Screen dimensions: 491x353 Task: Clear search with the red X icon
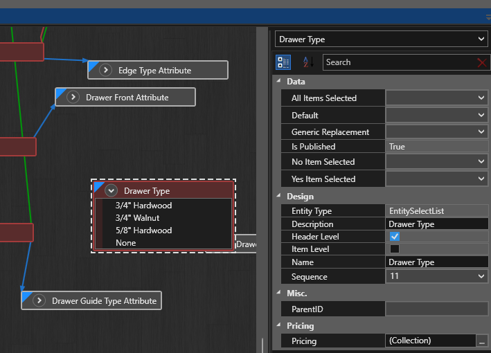481,63
